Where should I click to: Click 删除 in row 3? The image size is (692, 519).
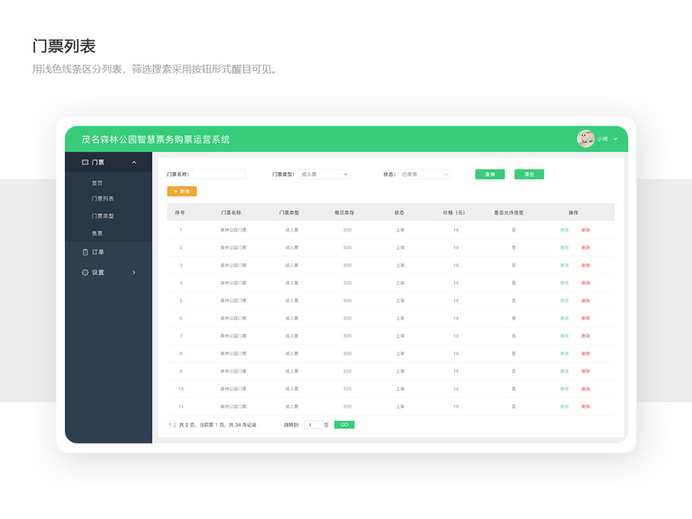(x=586, y=266)
